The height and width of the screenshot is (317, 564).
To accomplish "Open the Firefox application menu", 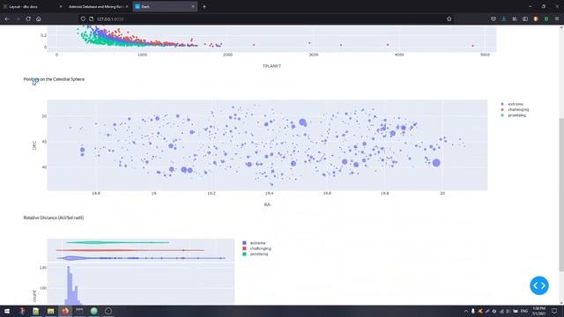I will 557,18.
